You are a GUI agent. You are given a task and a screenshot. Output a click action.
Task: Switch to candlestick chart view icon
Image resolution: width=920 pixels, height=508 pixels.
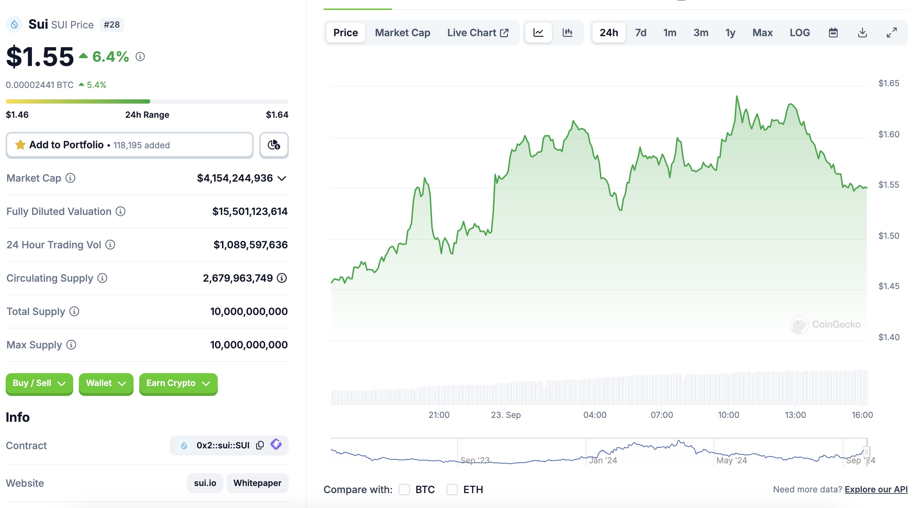click(568, 33)
